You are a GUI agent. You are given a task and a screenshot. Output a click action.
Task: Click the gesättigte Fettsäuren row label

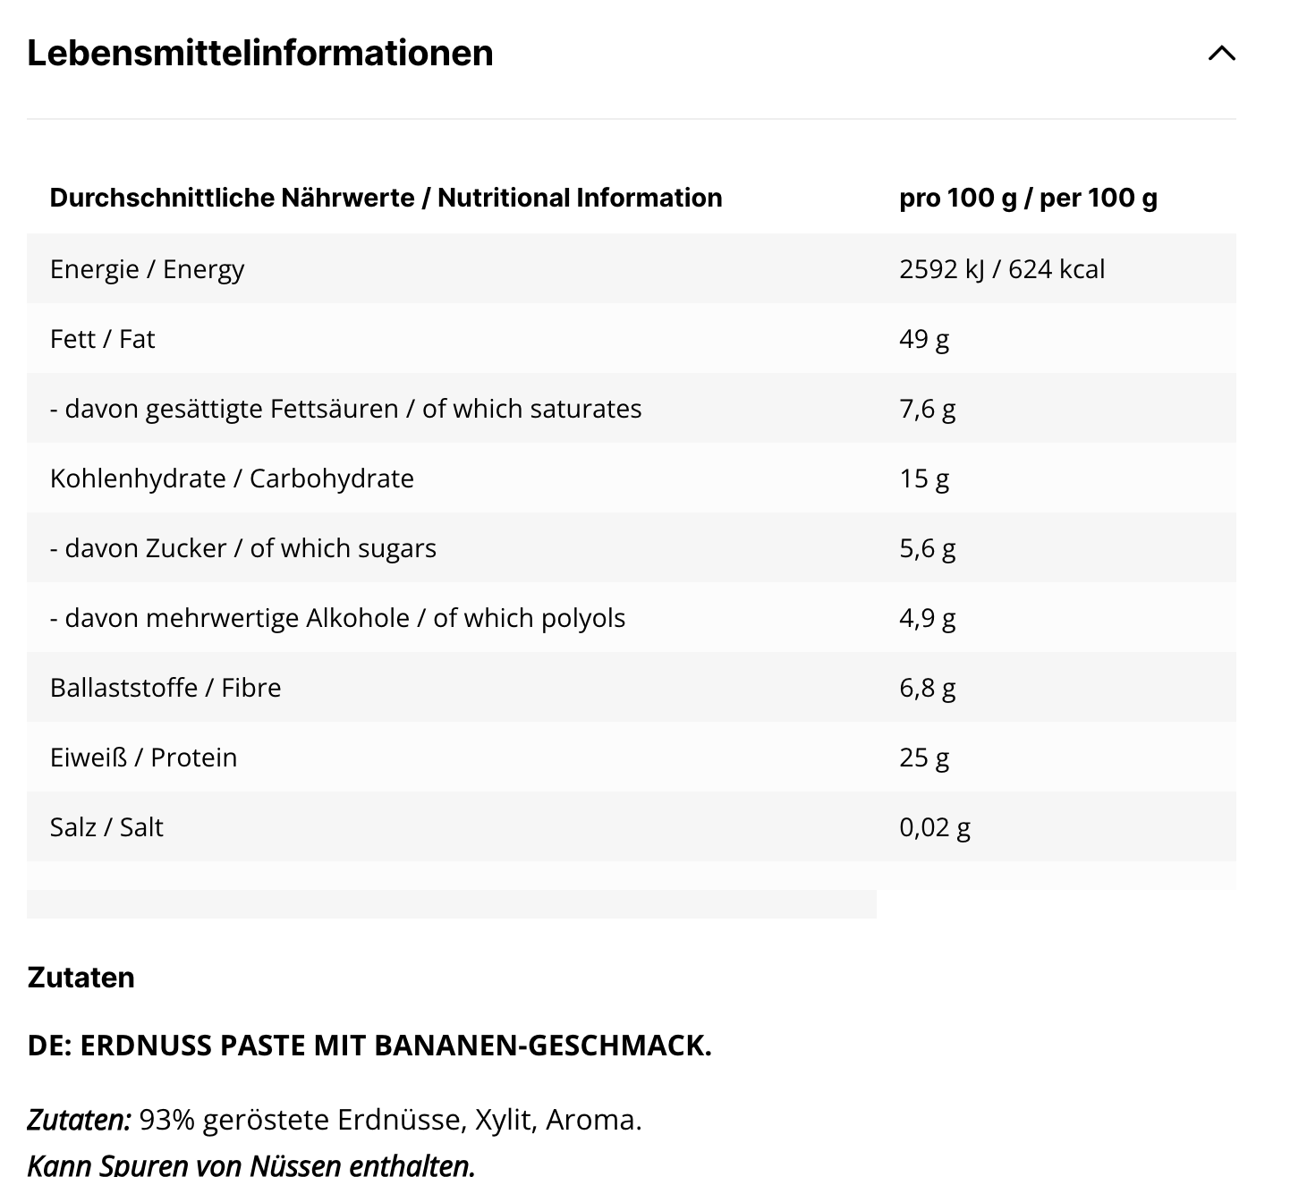click(x=345, y=409)
